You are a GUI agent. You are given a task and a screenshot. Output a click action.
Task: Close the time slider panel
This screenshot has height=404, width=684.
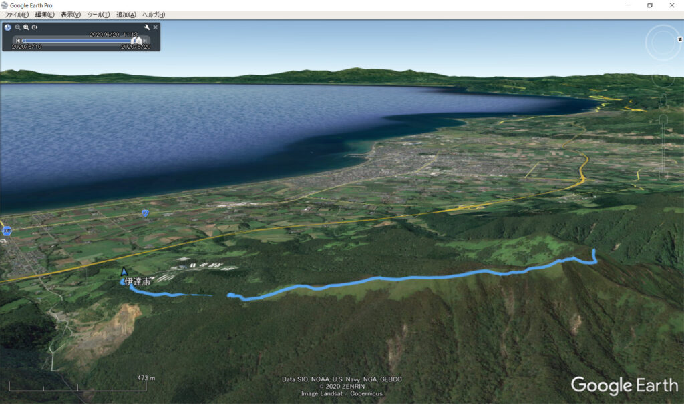pyautogui.click(x=156, y=27)
